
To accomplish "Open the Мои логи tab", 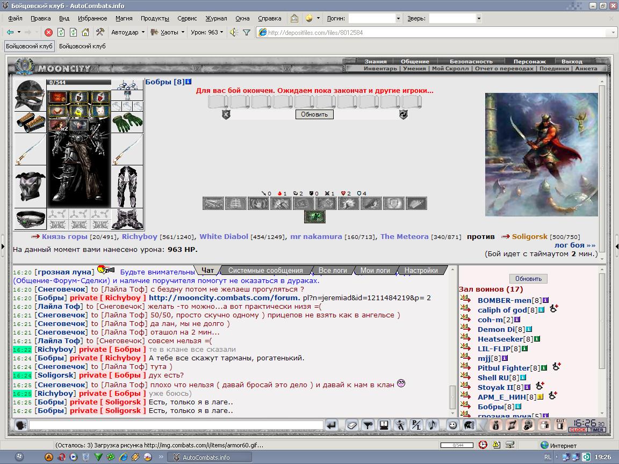I will pyautogui.click(x=375, y=270).
